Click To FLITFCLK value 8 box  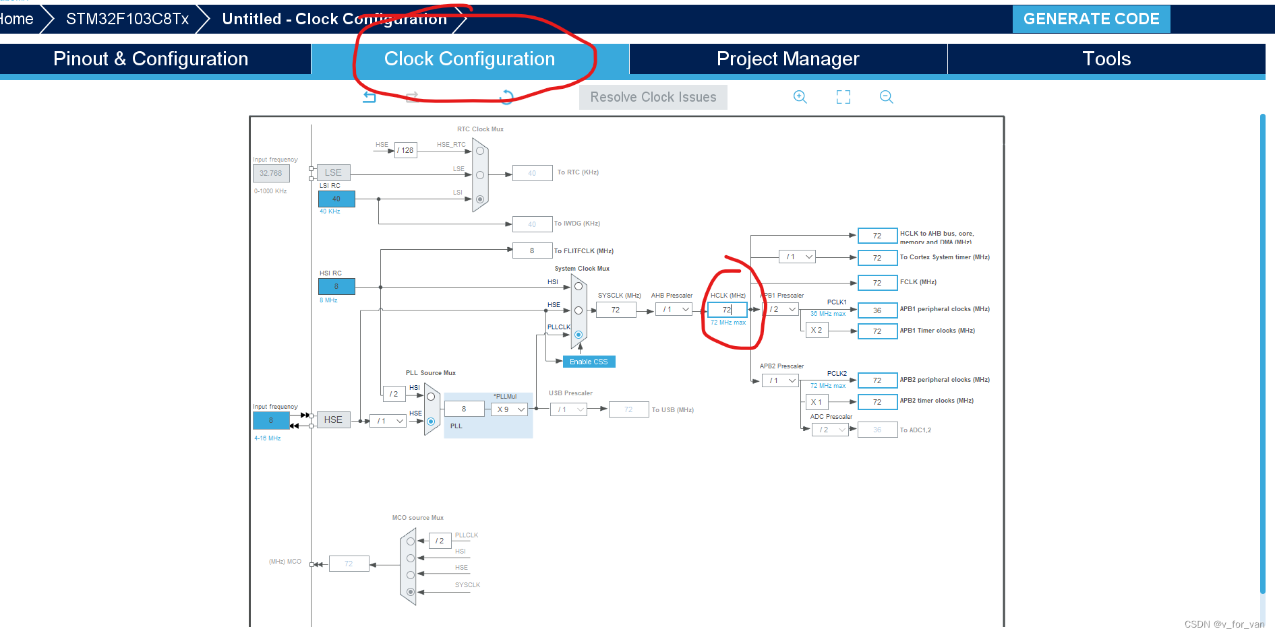coord(533,250)
